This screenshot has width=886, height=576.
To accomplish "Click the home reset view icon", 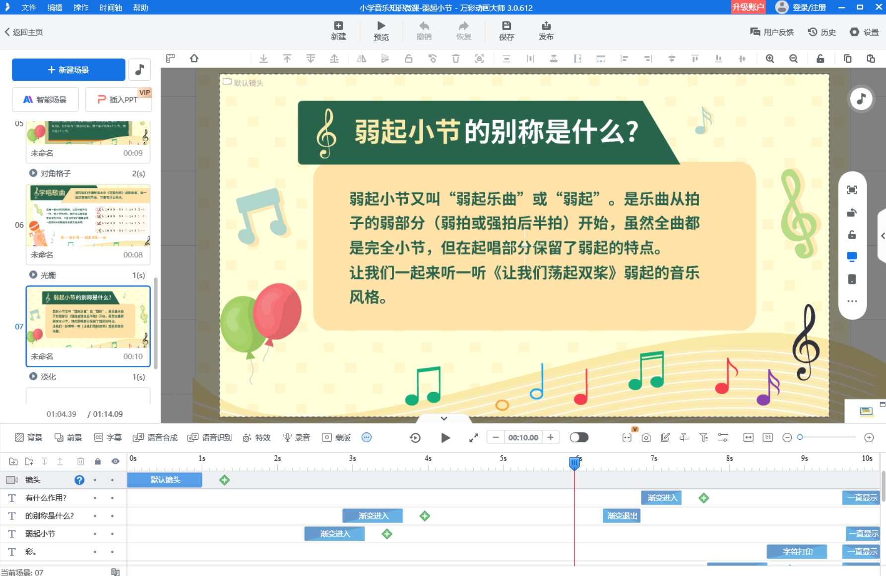I will click(x=194, y=58).
